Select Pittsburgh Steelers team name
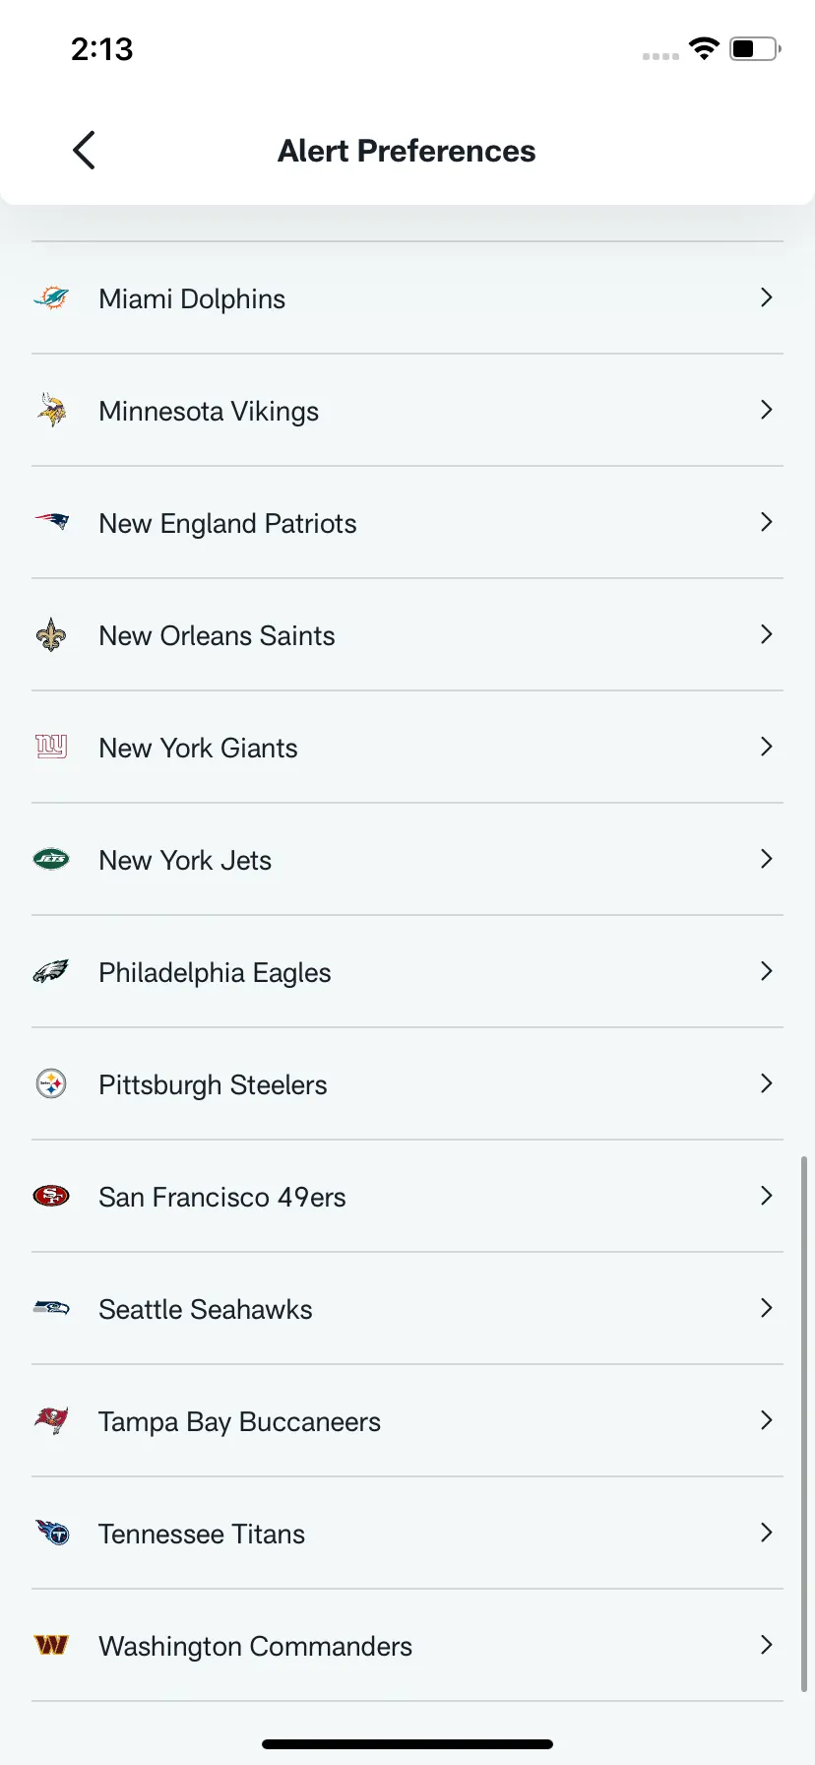Viewport: 815px width, 1765px height. tap(213, 1084)
